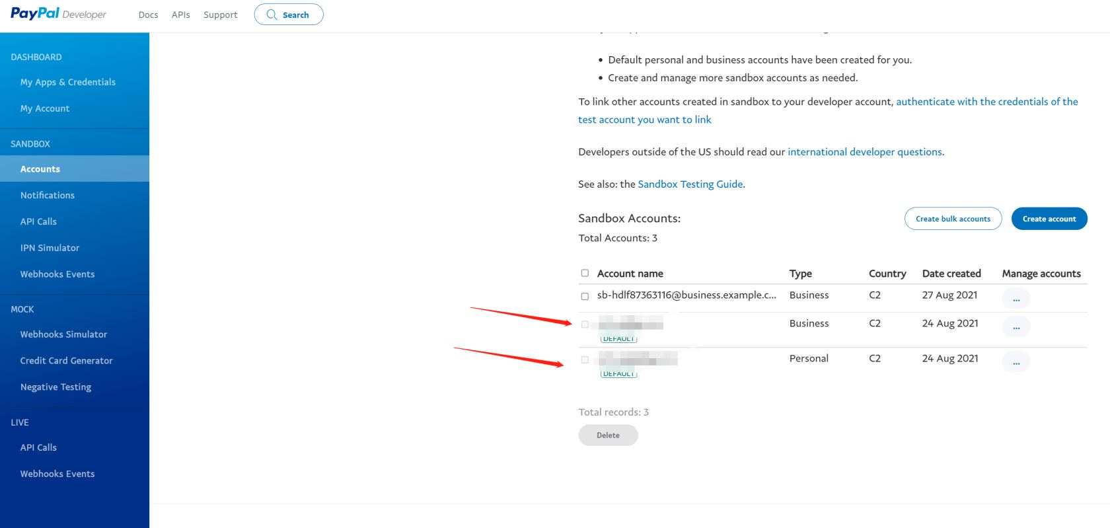The image size is (1110, 528).
Task: Click Create bulk accounts button
Action: (x=953, y=219)
